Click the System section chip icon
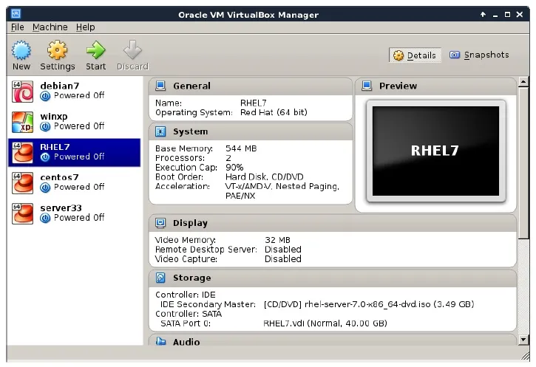Image resolution: width=536 pixels, height=367 pixels. coord(160,131)
